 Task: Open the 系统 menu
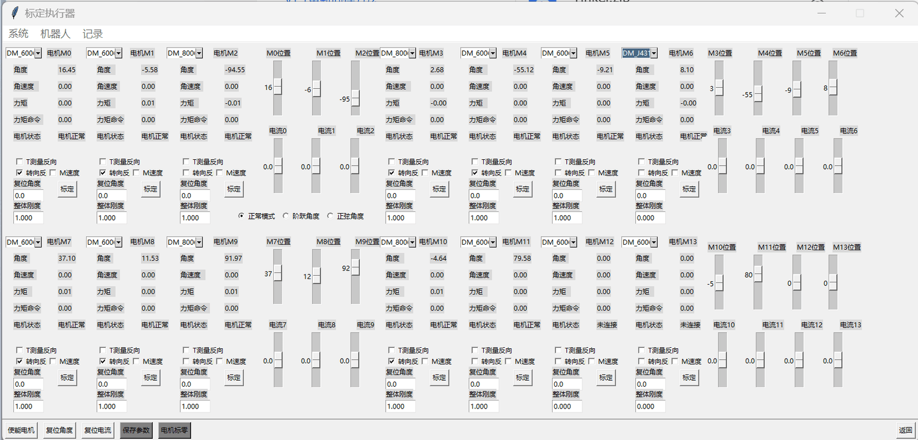(18, 34)
